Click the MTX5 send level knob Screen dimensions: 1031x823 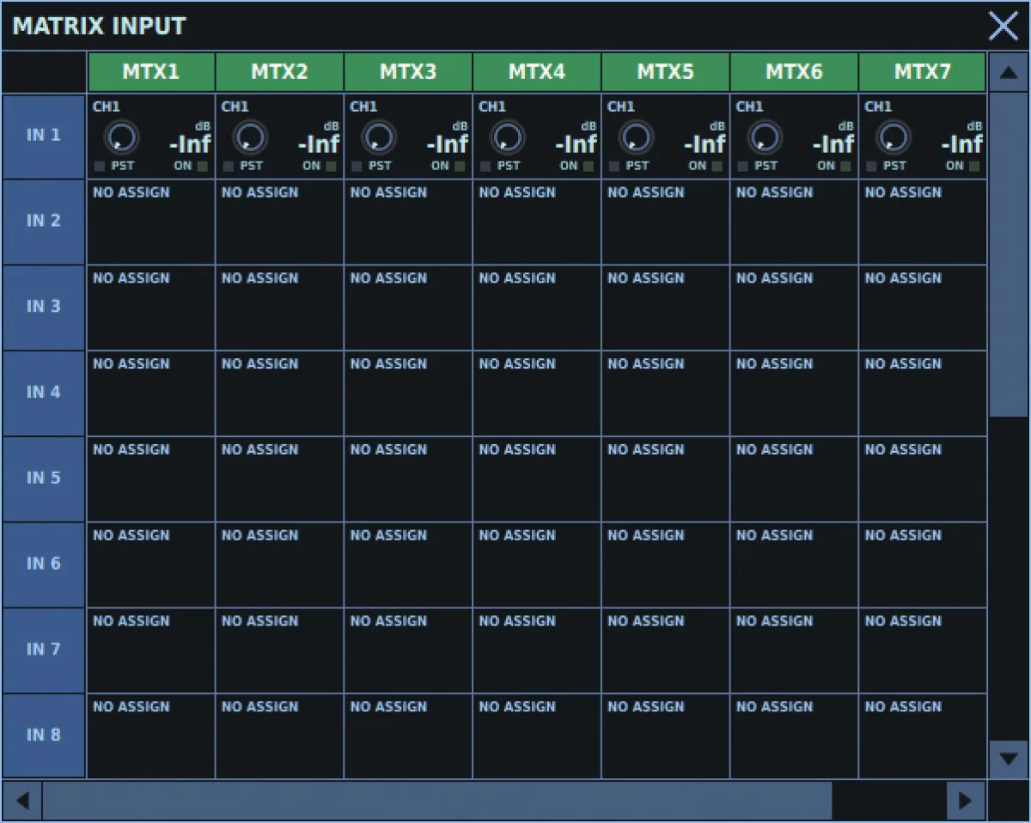point(637,137)
